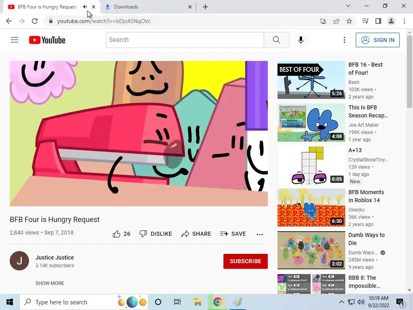This screenshot has height=310, width=413.
Task: Open the A+13 video thumbnail
Action: coord(311,165)
